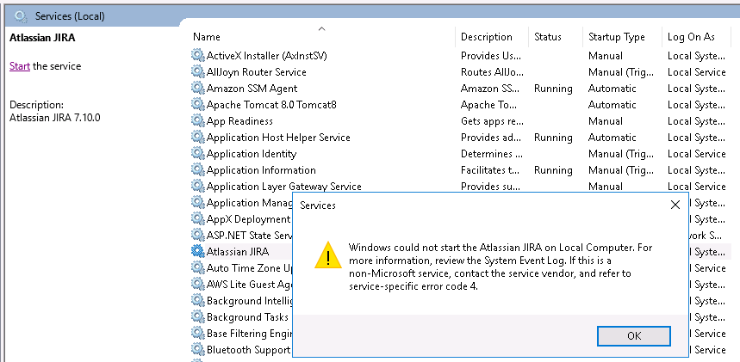
Task: Click the ActiveX Installer service gear icon
Action: click(x=198, y=56)
